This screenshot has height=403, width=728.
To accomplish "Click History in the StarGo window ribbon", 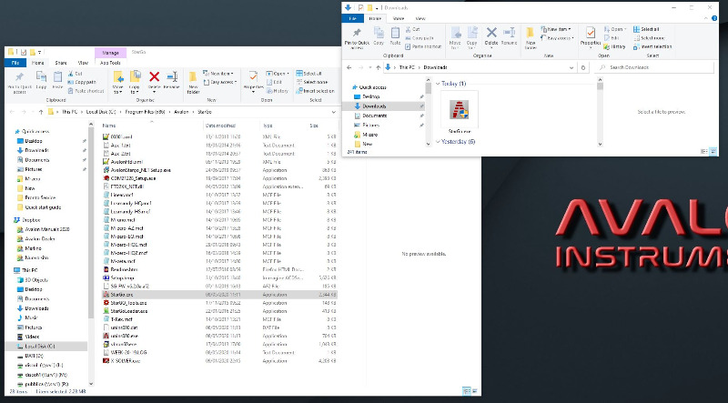I will [278, 91].
